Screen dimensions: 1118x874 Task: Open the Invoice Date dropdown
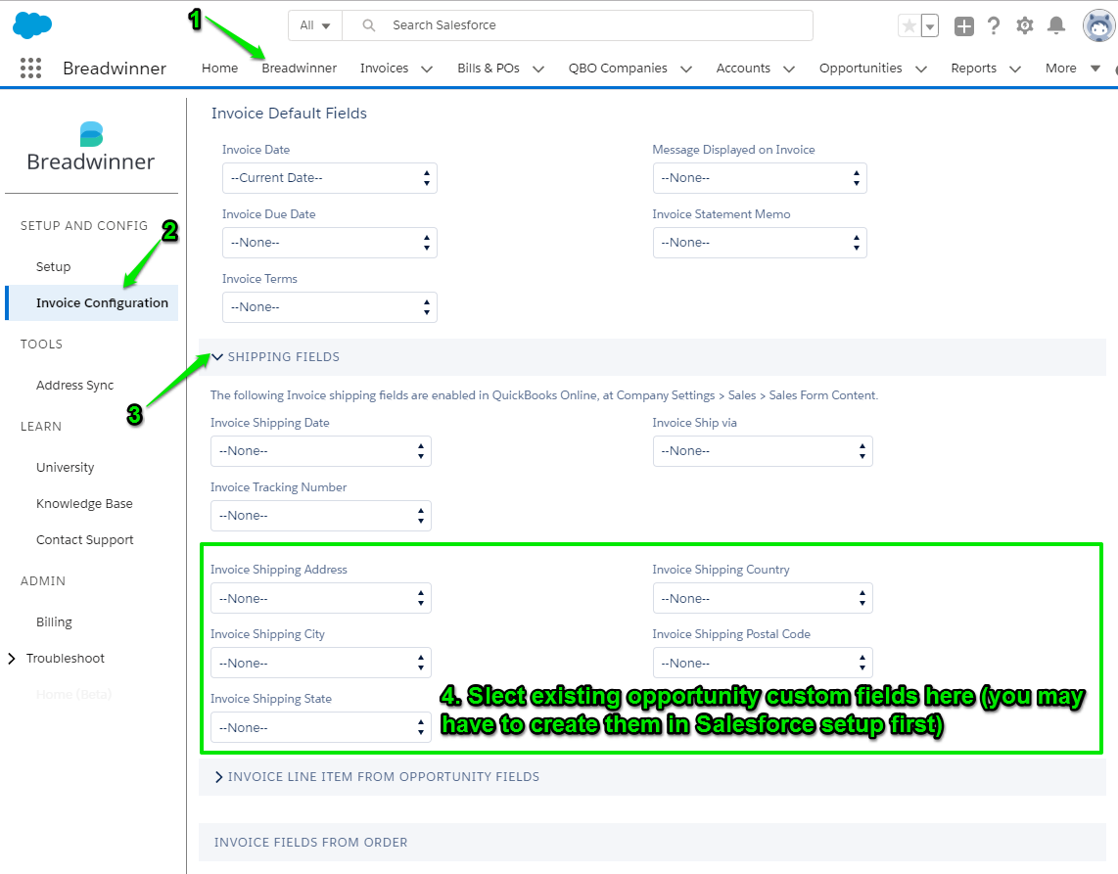click(x=329, y=178)
